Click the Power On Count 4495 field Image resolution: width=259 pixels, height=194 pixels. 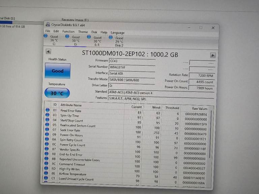click(202, 82)
